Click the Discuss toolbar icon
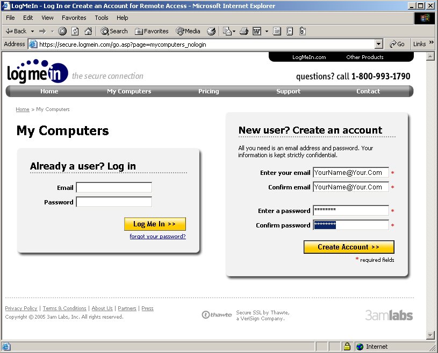Screen dimensions: 438x353 click(277, 31)
